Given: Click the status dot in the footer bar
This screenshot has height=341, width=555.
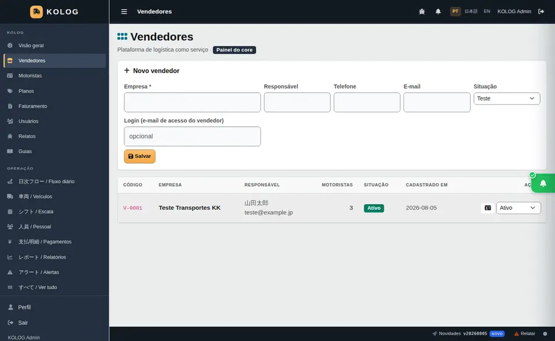Looking at the screenshot, I should coord(545,333).
